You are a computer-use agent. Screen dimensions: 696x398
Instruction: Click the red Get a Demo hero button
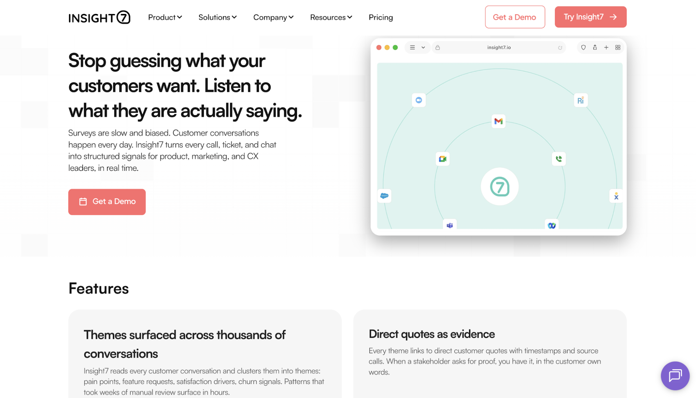(x=107, y=202)
